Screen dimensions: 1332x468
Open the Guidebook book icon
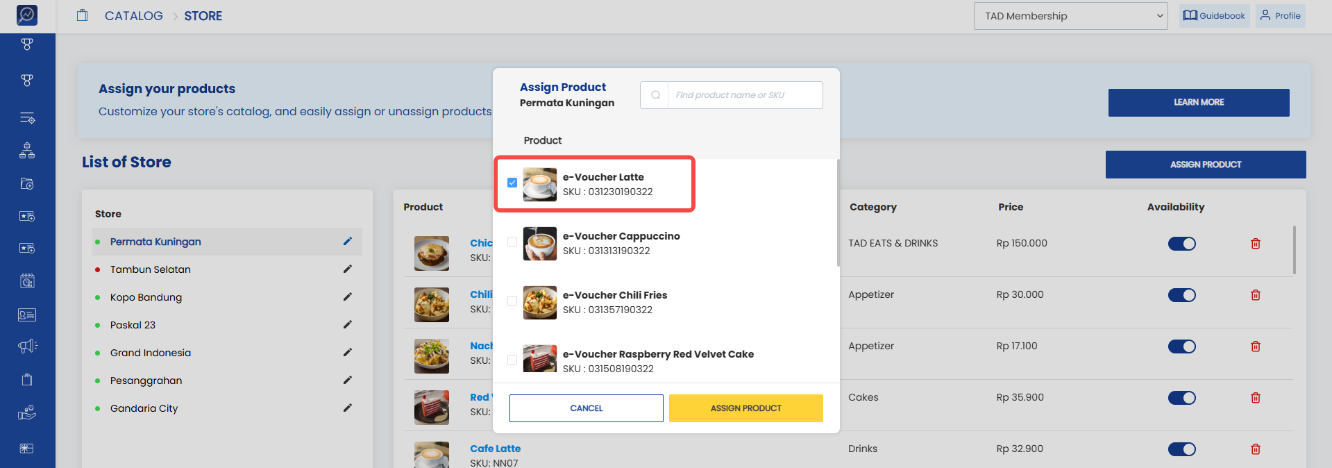coord(1190,15)
